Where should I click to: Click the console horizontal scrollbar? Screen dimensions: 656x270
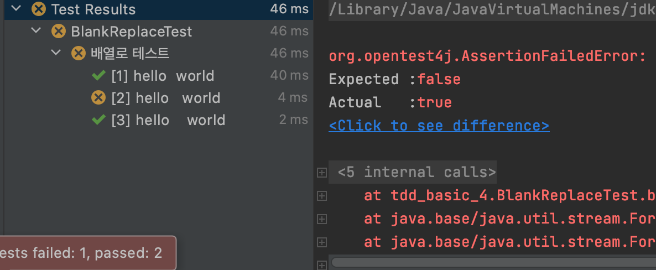pos(494,263)
